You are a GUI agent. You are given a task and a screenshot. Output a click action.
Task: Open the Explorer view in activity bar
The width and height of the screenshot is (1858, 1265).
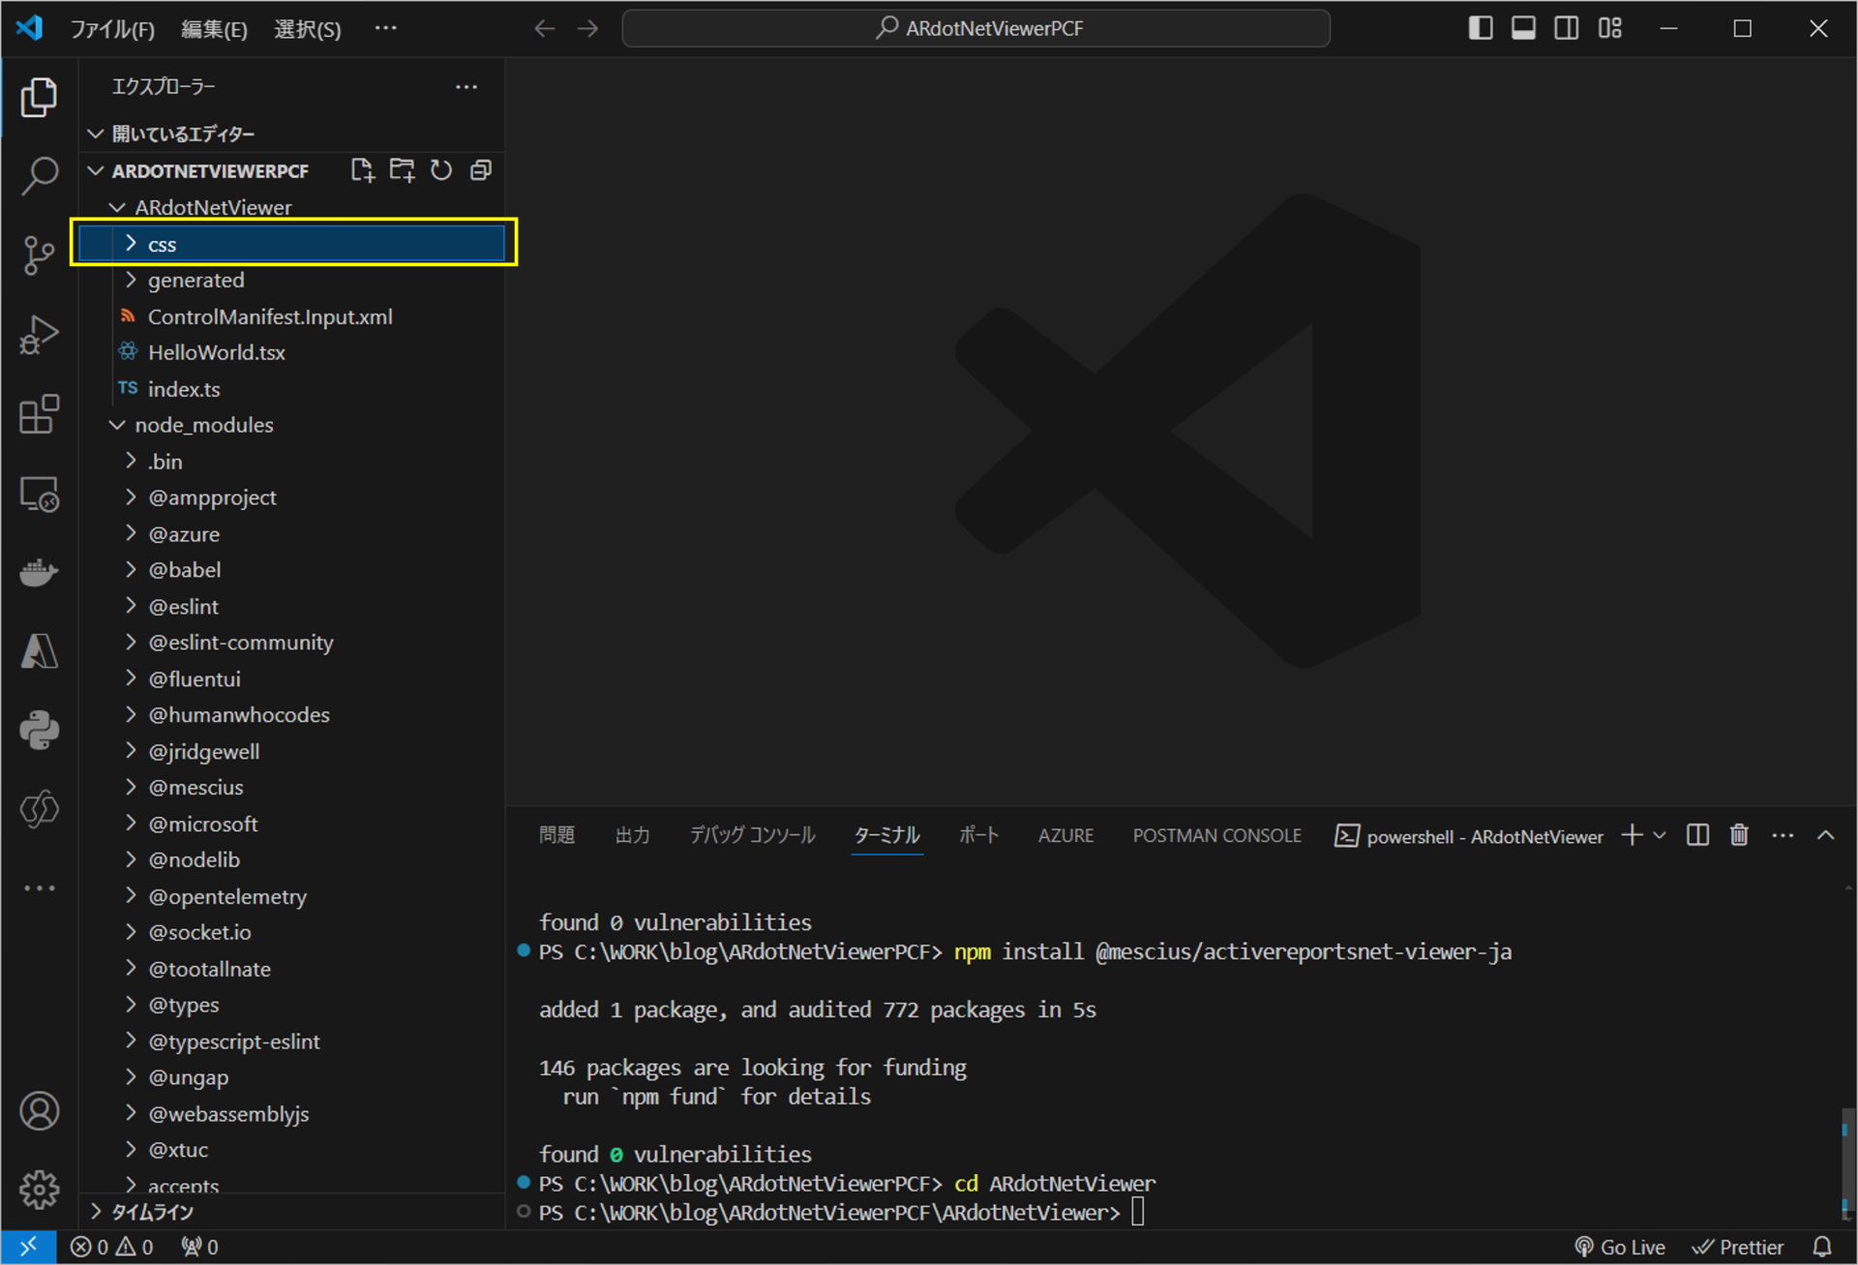(39, 98)
